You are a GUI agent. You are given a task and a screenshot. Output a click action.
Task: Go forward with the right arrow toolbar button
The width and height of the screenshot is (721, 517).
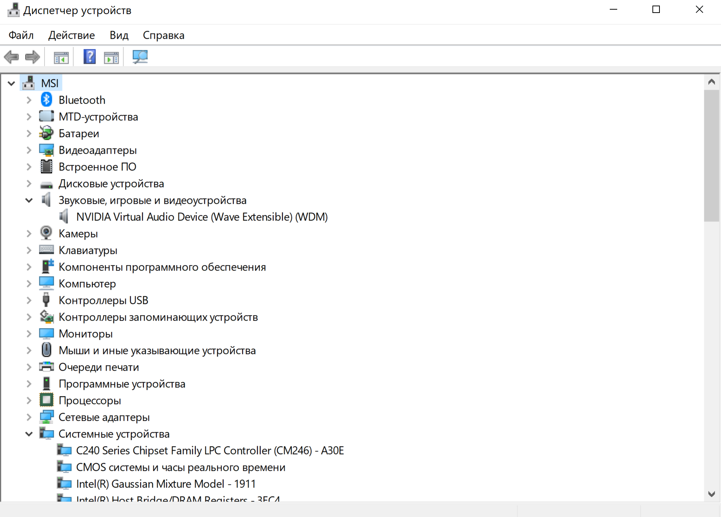(x=33, y=57)
